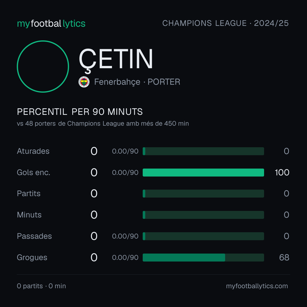Select the Passades percentile bar
Image resolution: width=307 pixels, height=307 pixels.
(203, 236)
